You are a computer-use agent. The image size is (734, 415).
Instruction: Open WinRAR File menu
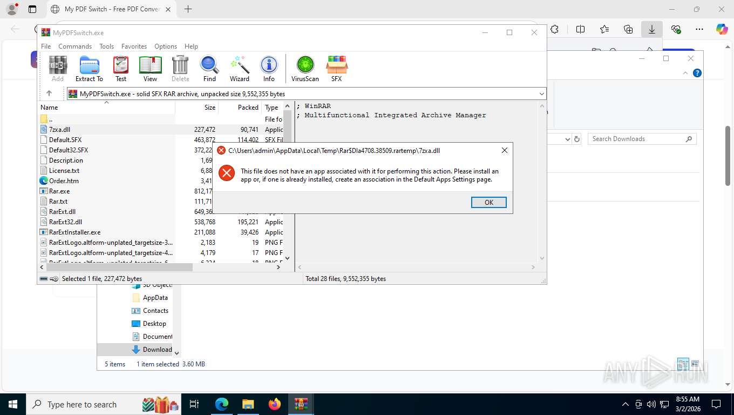[x=46, y=46]
